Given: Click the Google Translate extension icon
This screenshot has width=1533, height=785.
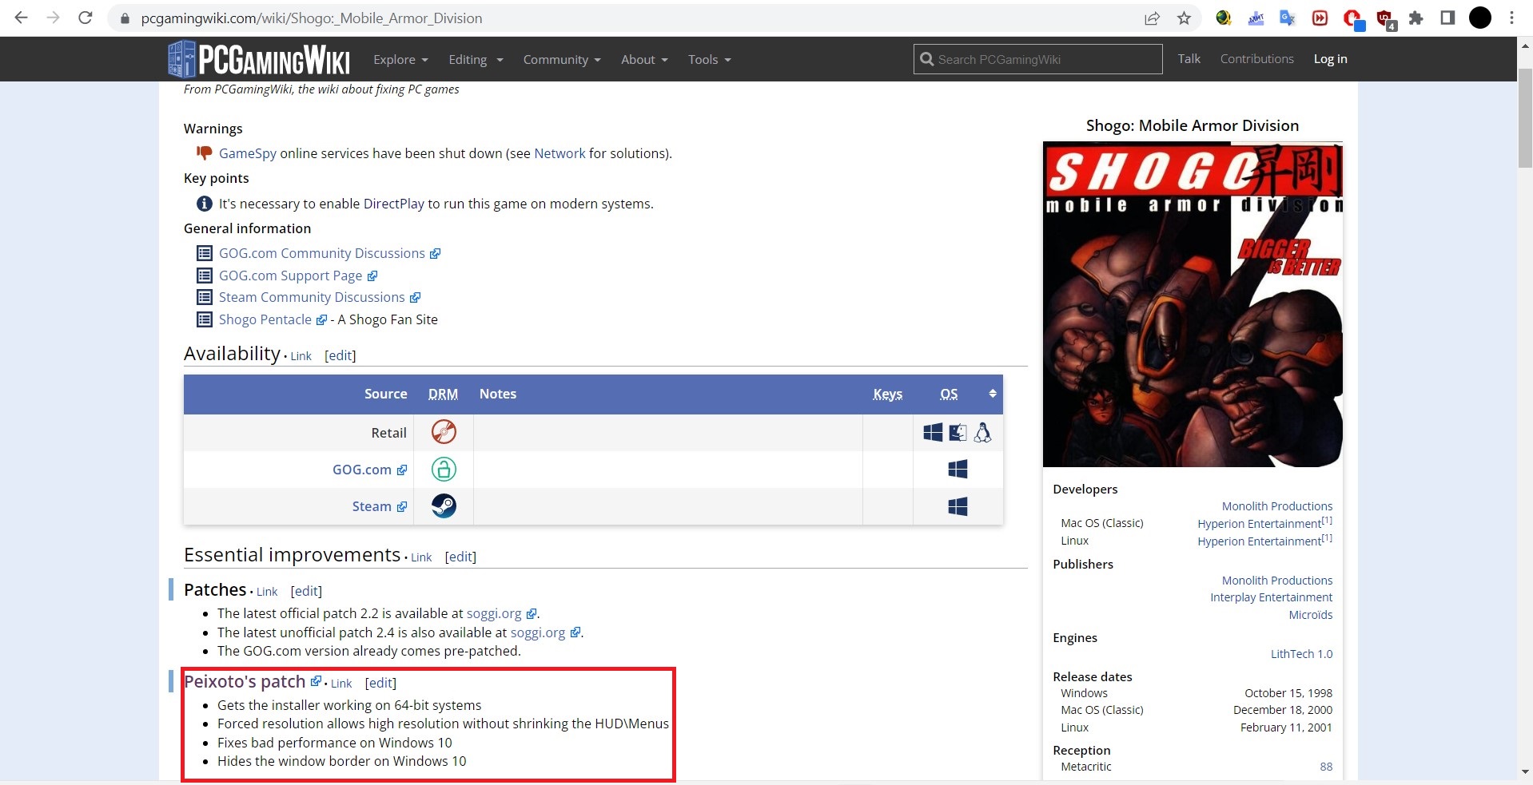Looking at the screenshot, I should (x=1287, y=18).
